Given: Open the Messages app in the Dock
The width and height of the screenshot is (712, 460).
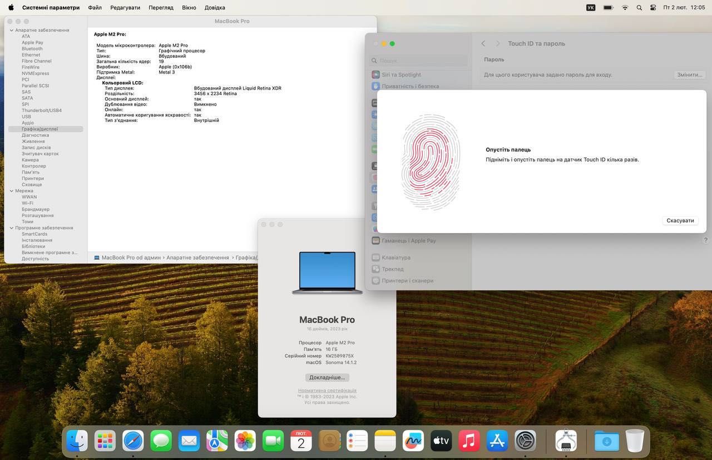Looking at the screenshot, I should point(161,441).
